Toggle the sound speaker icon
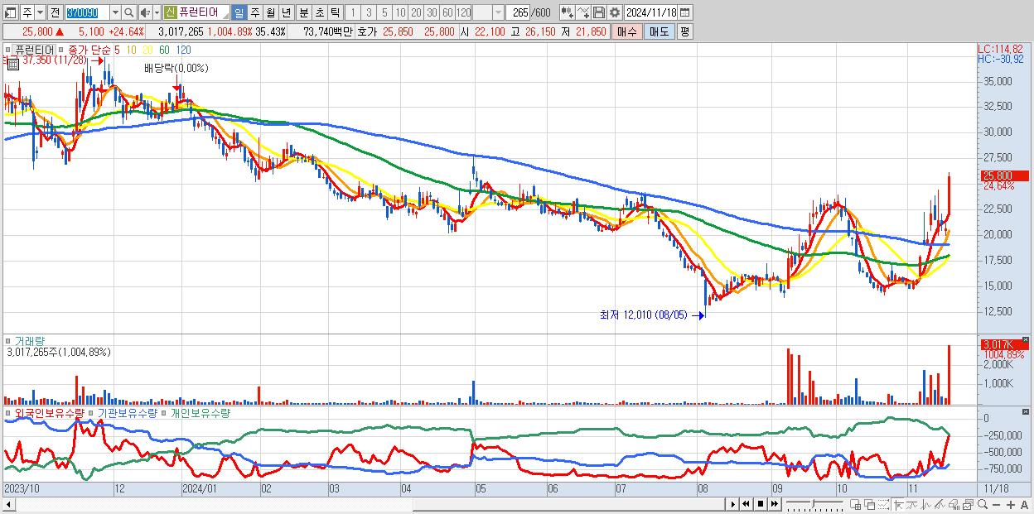1034x514 pixels. pyautogui.click(x=145, y=12)
